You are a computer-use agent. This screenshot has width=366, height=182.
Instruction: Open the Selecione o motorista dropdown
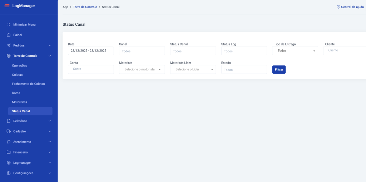click(x=142, y=69)
